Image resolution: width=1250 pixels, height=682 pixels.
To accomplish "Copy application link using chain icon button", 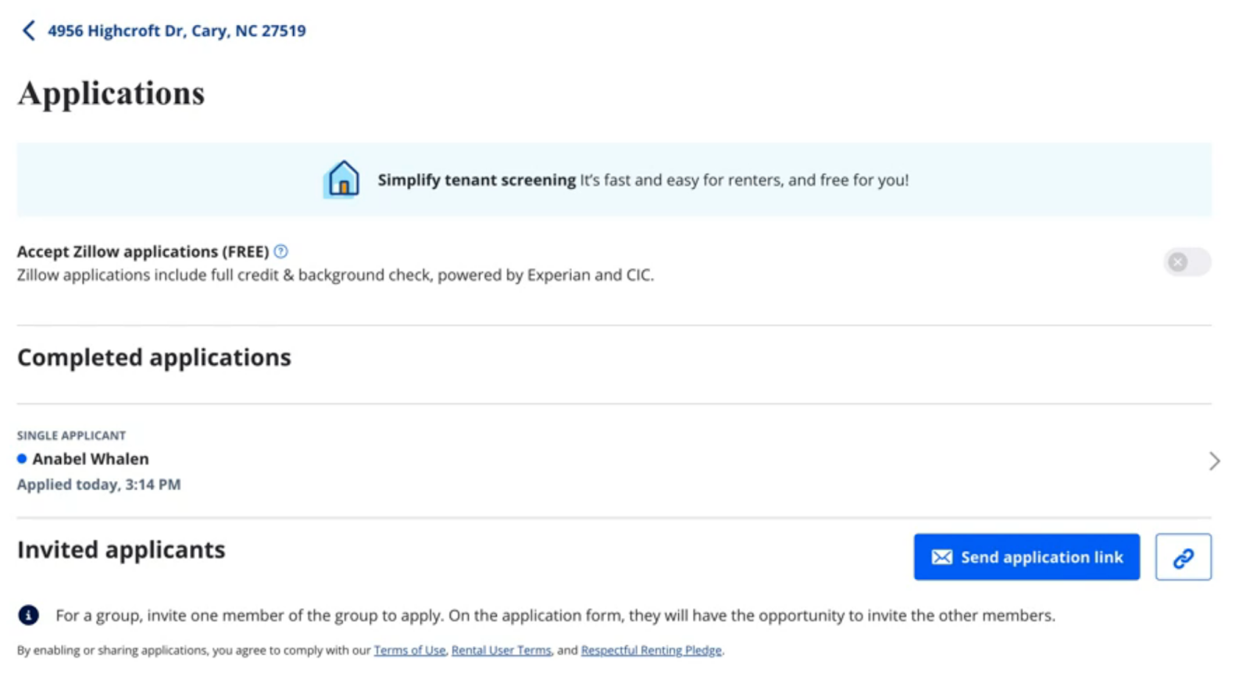I will 1183,557.
